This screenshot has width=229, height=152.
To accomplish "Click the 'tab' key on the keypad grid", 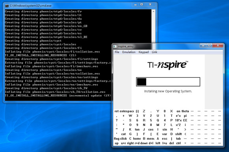I will (x=178, y=139).
